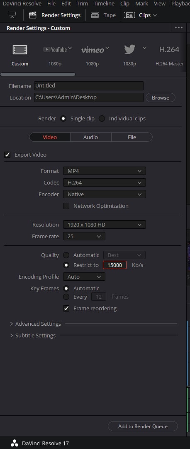
Task: Toggle the Export Video checkbox
Action: point(7,155)
